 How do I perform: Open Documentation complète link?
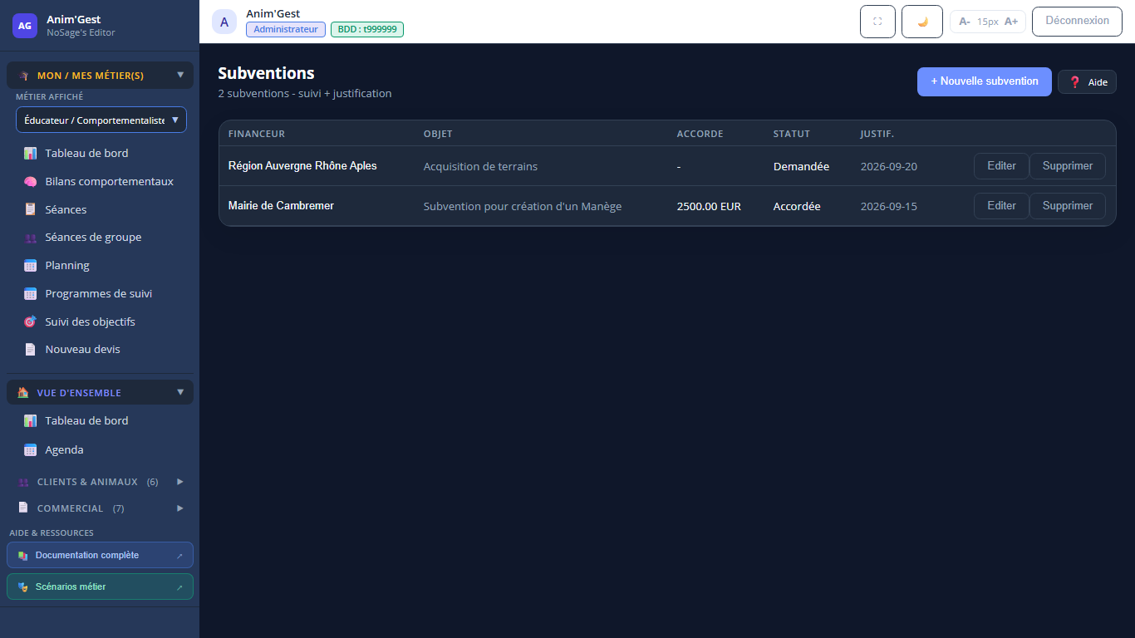pyautogui.click(x=100, y=555)
